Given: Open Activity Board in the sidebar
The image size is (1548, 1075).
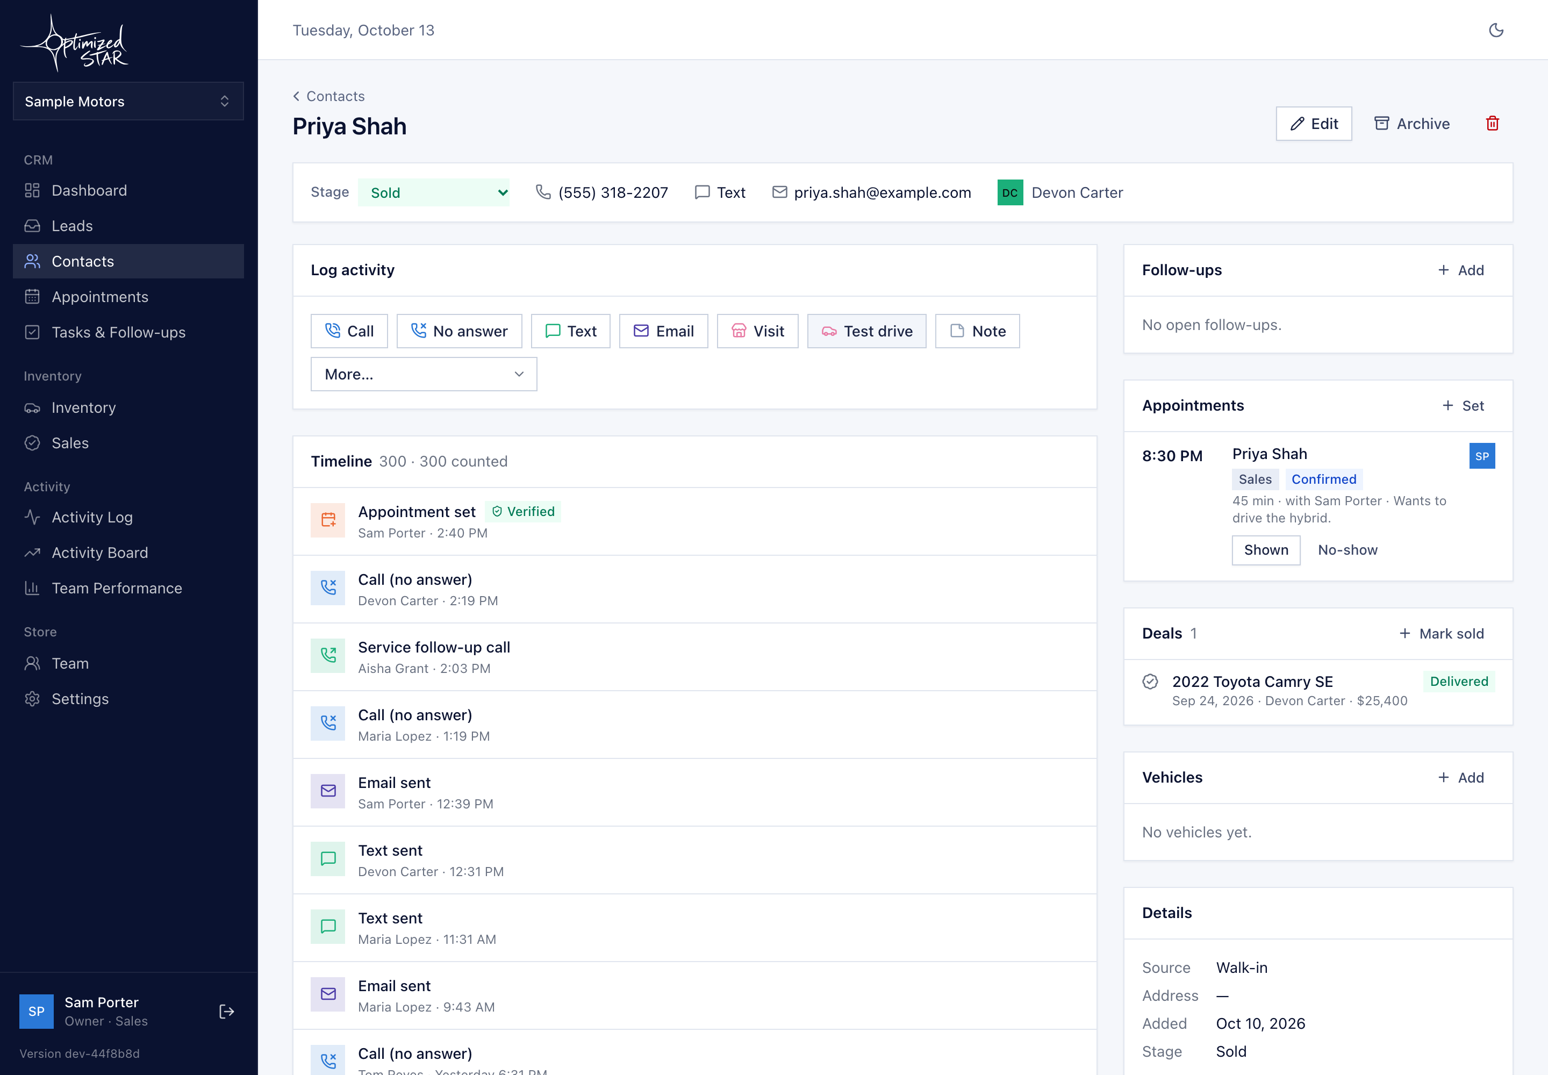Looking at the screenshot, I should pyautogui.click(x=128, y=553).
